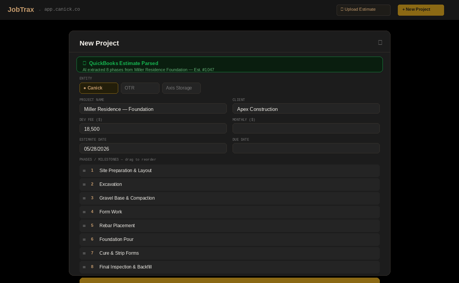This screenshot has height=283, width=459.
Task: Select the Site Preparation & Layout phase text
Action: pyautogui.click(x=125, y=171)
